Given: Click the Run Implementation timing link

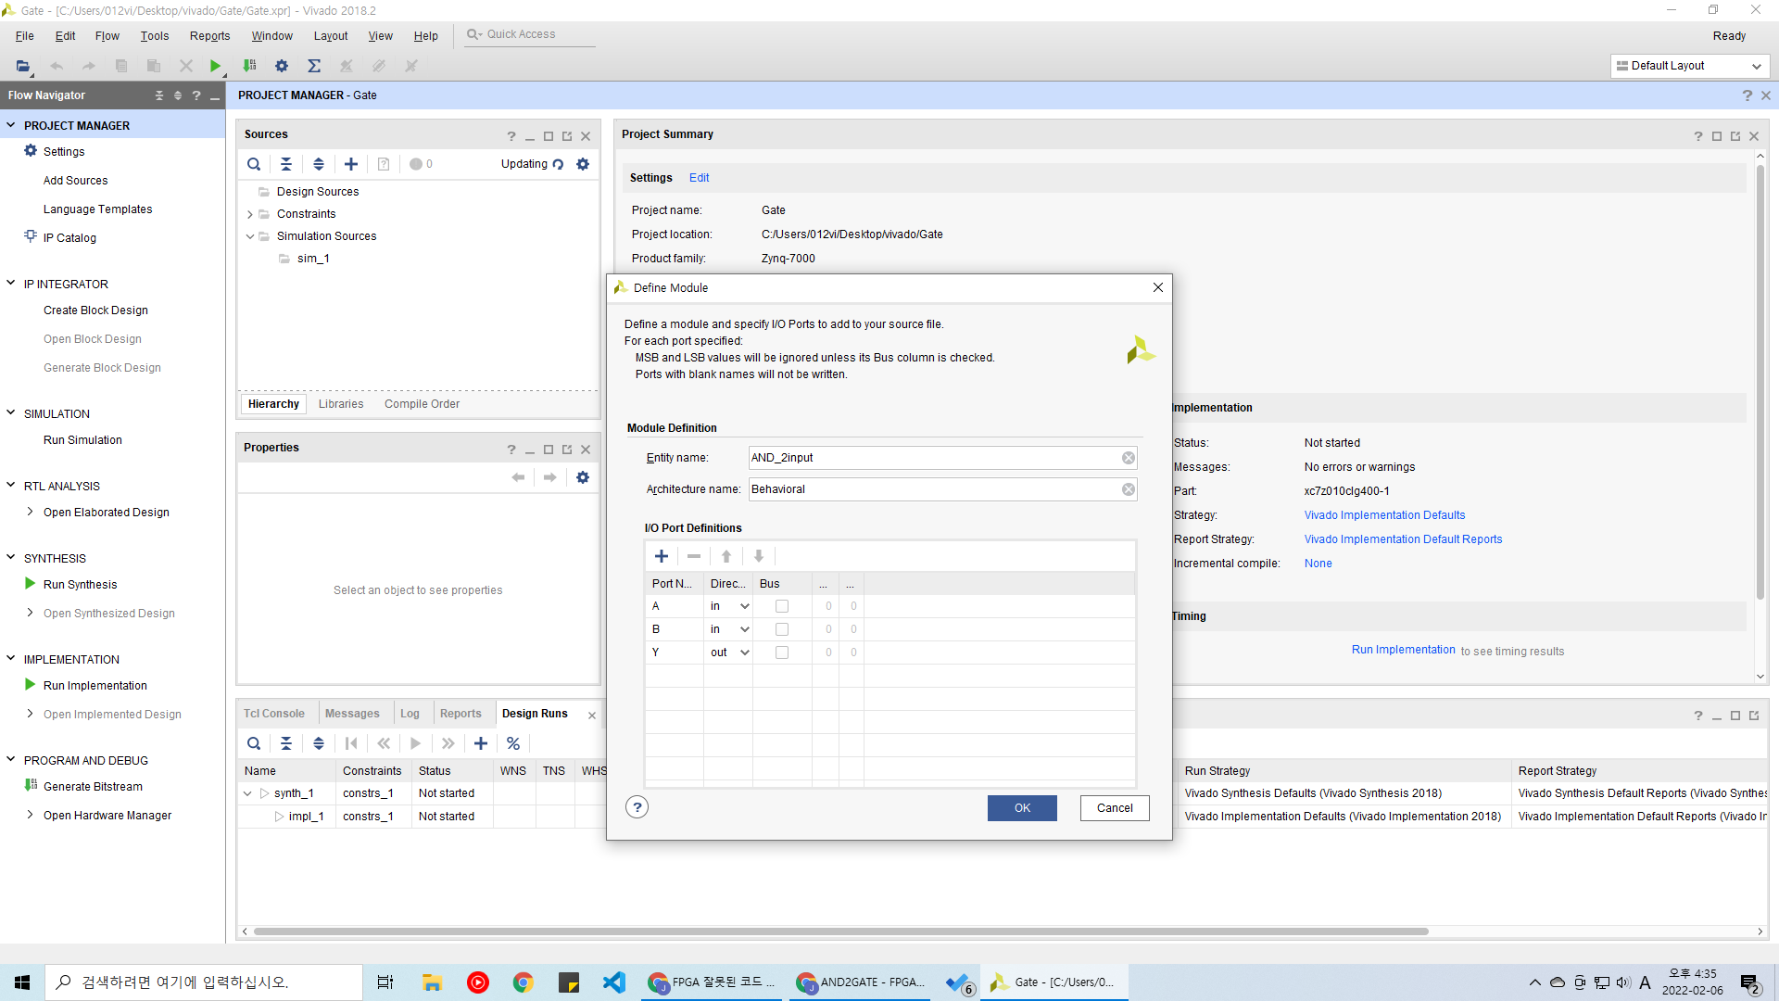Looking at the screenshot, I should click(x=1403, y=650).
